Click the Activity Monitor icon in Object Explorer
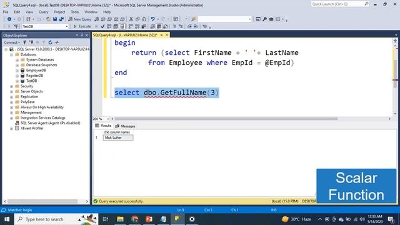The height and width of the screenshot is (225, 400). click(57, 42)
